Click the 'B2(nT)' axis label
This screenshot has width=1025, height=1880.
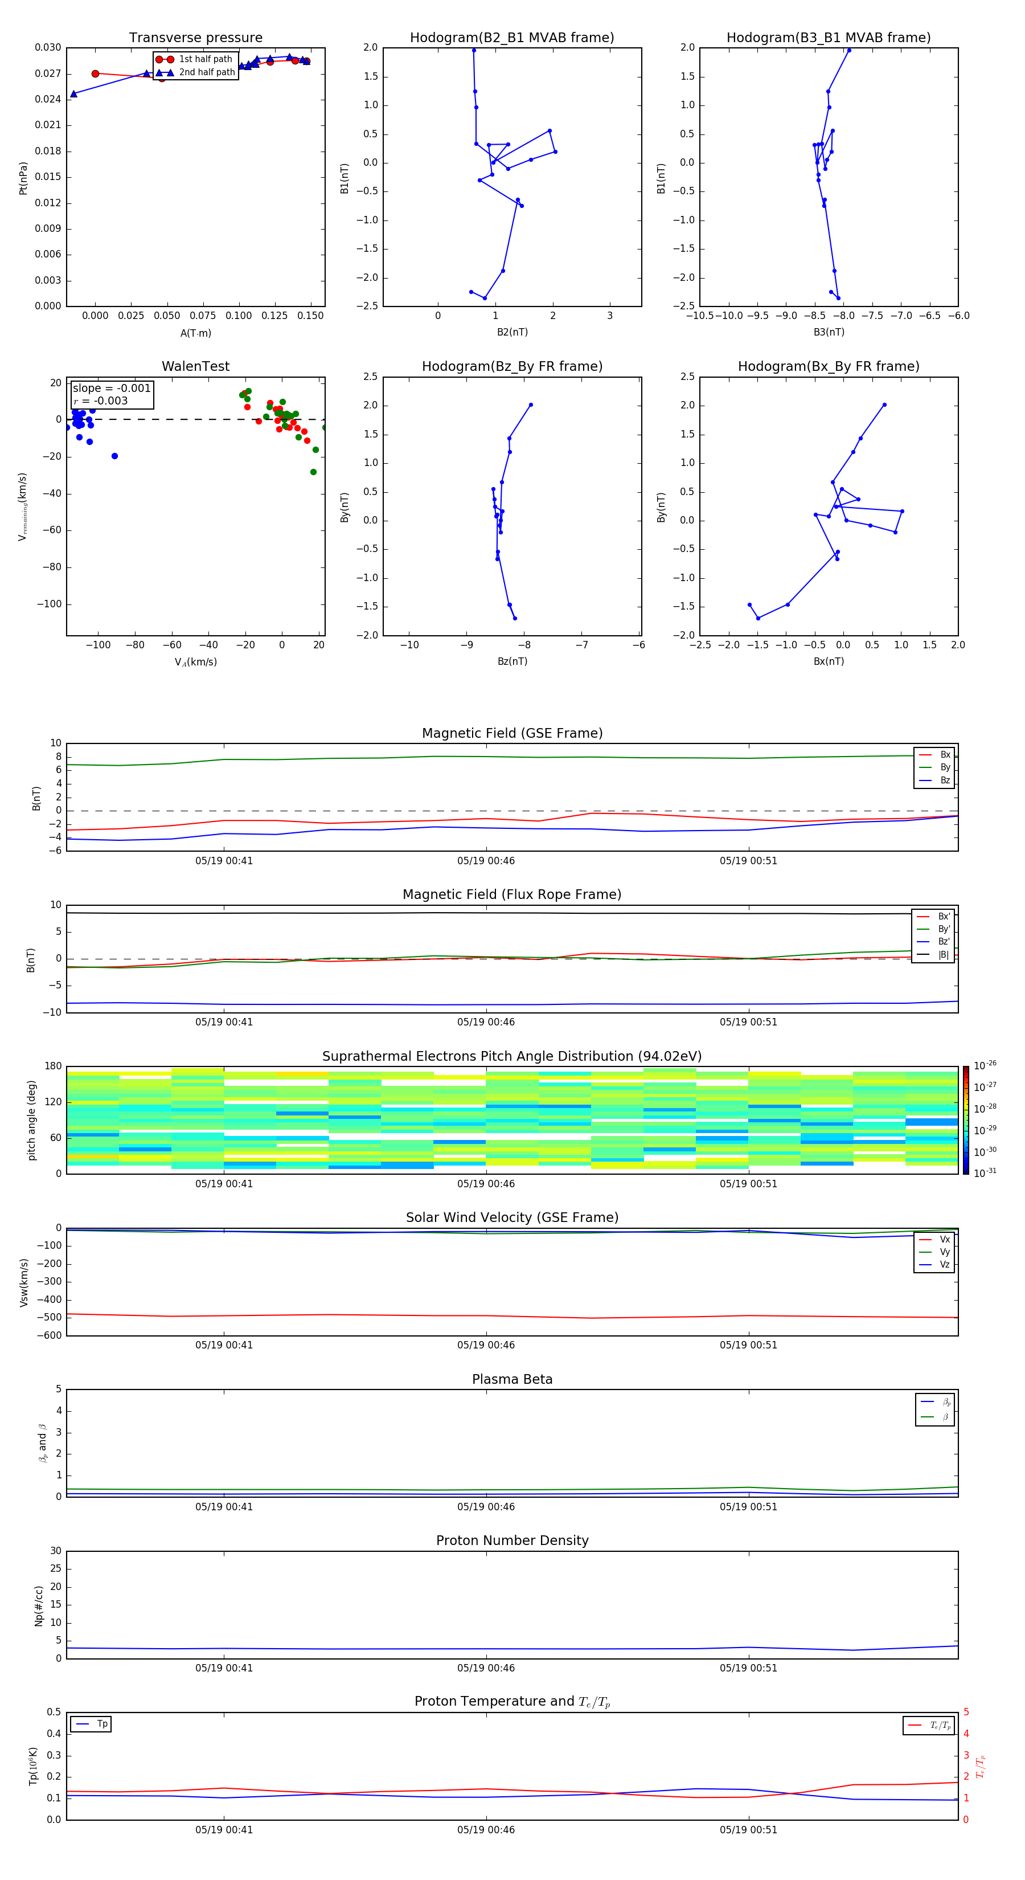[x=512, y=332]
